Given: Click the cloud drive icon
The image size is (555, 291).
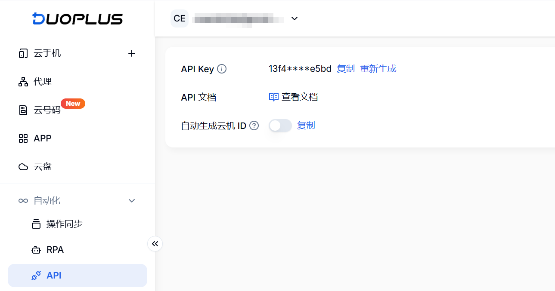Looking at the screenshot, I should tap(23, 167).
